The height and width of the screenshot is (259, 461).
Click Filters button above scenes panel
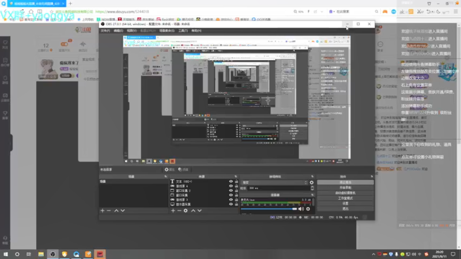[183, 169]
